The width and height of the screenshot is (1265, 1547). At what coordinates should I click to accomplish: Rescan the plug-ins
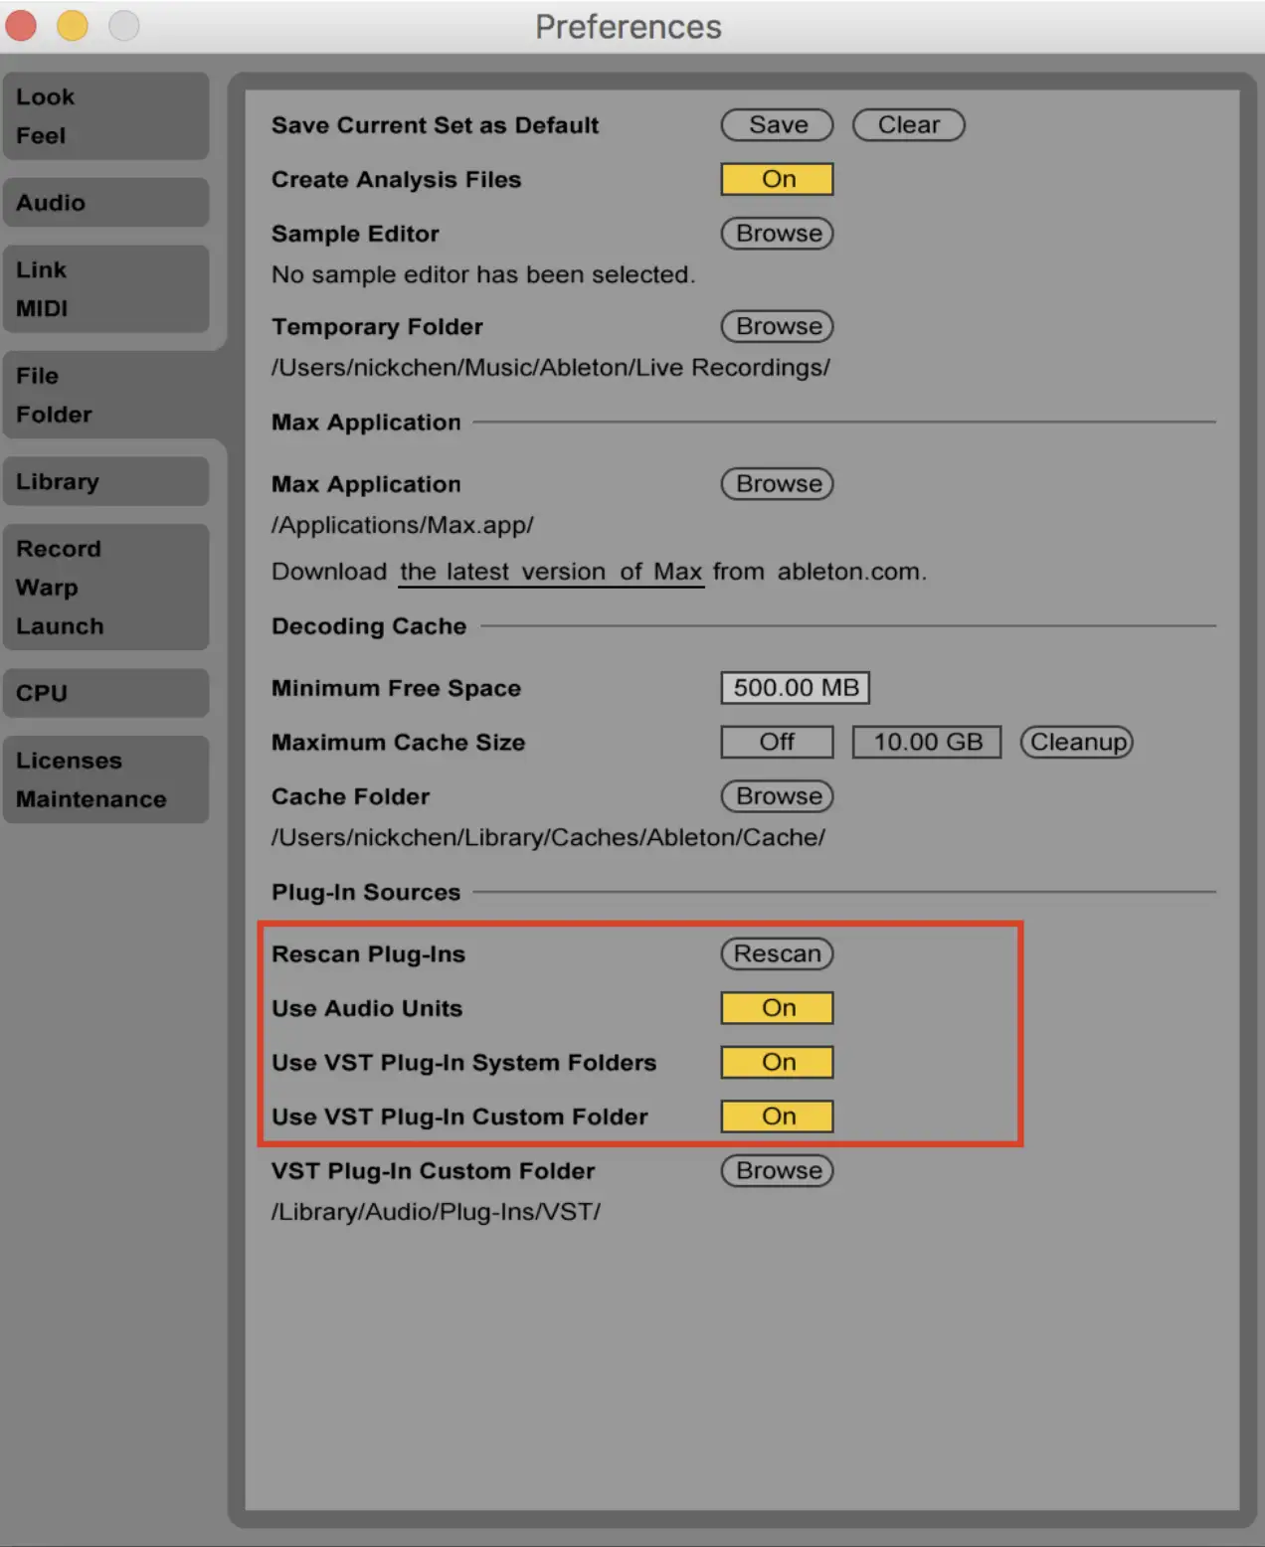[777, 954]
